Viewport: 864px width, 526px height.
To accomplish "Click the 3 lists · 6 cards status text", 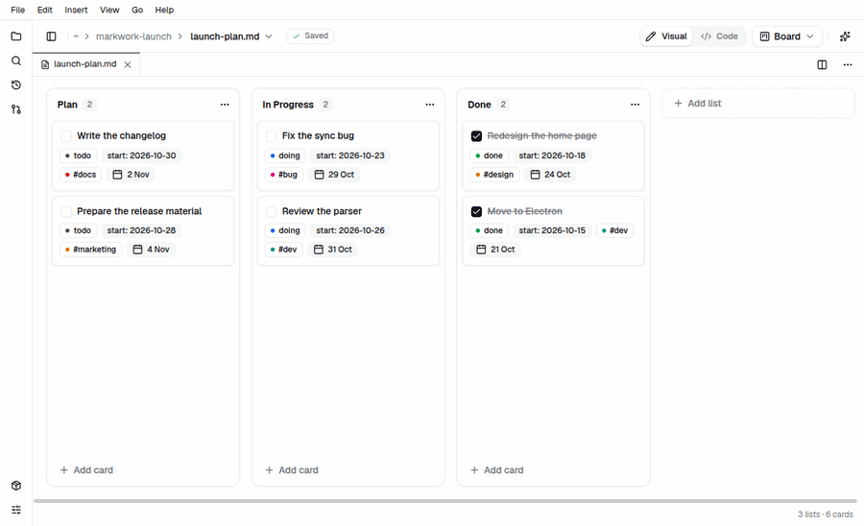I will (826, 514).
